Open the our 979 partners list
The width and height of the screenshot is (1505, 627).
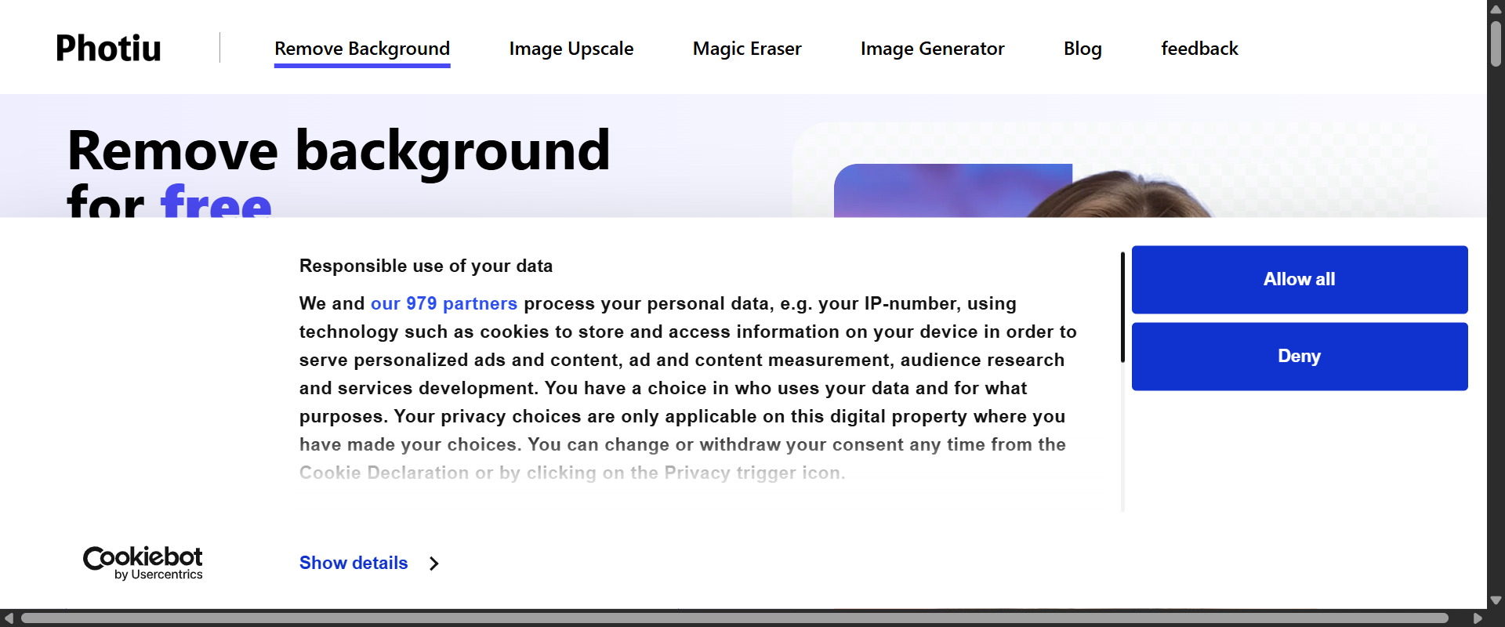[x=444, y=303]
